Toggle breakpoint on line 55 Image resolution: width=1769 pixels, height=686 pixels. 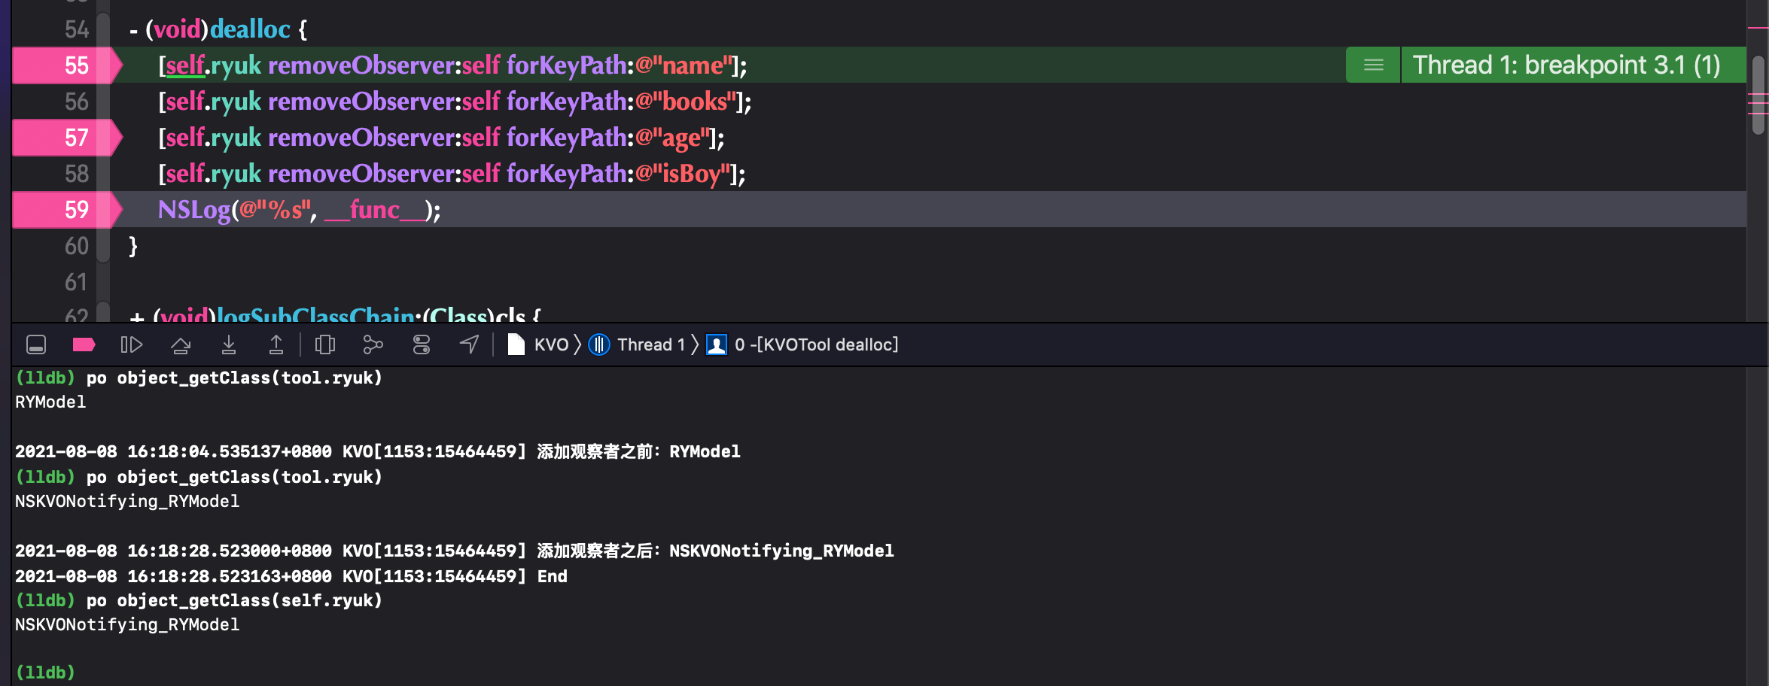(x=67, y=65)
